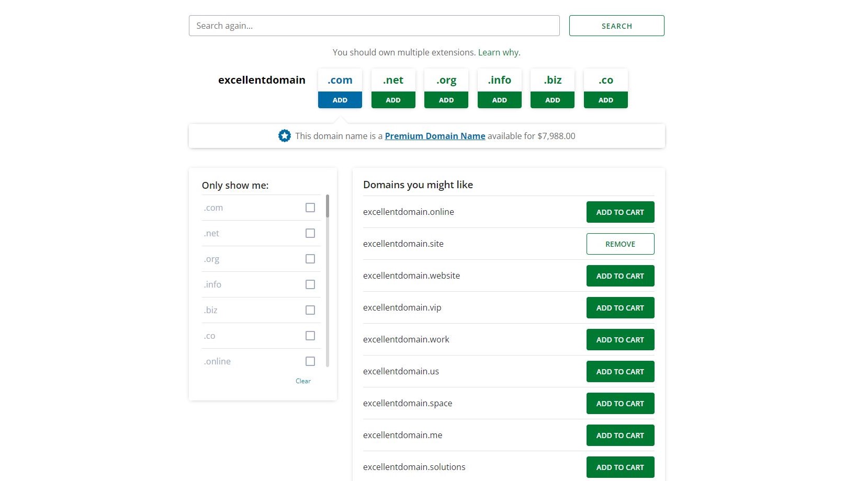Add excellentdomain.solutions to cart
Viewport: 856px width, 481px height.
pos(621,467)
